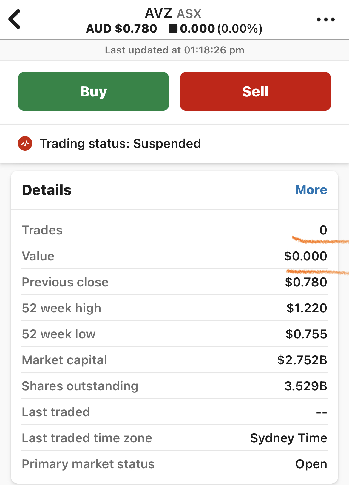The image size is (349, 485).
Task: Tap the back arrow icon
Action: pos(14,19)
